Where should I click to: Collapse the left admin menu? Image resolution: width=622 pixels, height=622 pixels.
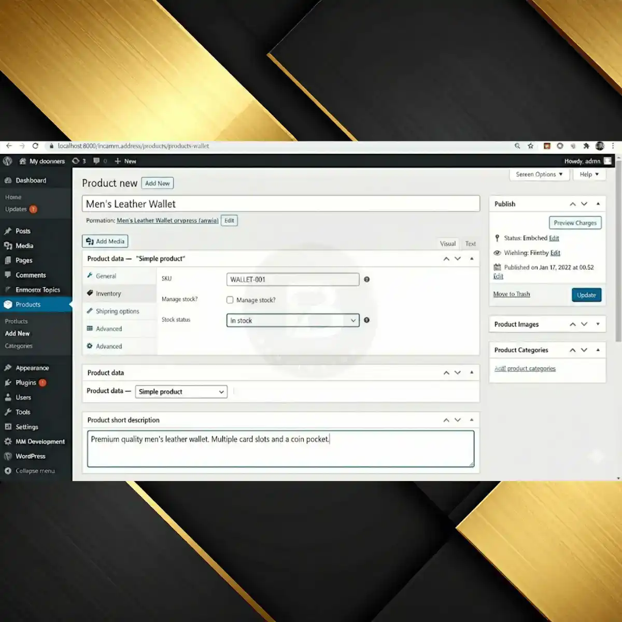pyautogui.click(x=35, y=471)
